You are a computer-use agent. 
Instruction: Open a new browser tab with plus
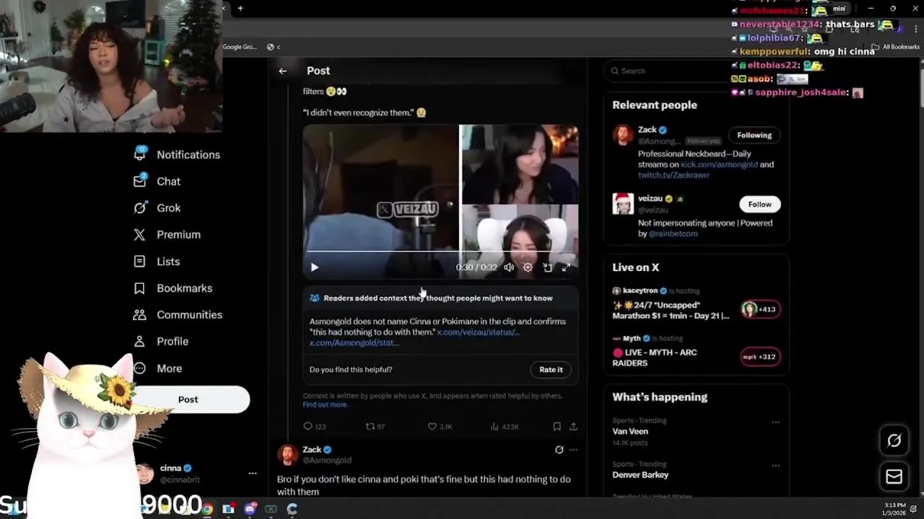pos(240,9)
